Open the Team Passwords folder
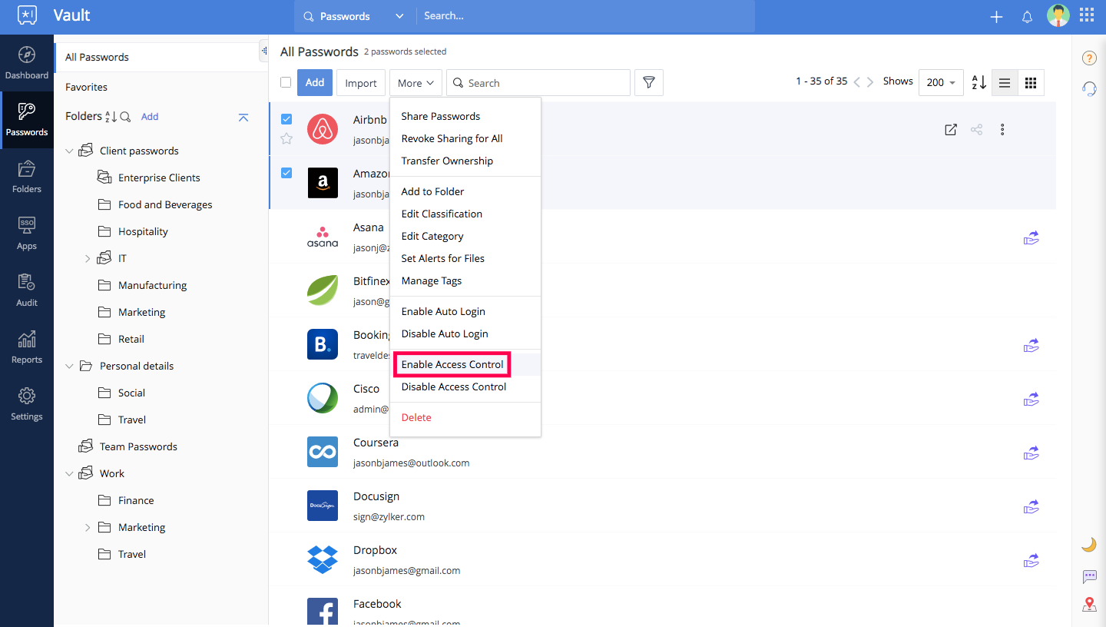The width and height of the screenshot is (1106, 627). click(138, 446)
